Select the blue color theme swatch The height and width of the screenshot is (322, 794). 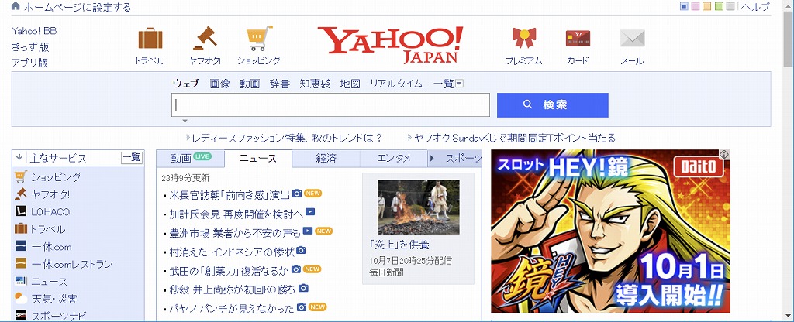tap(685, 6)
